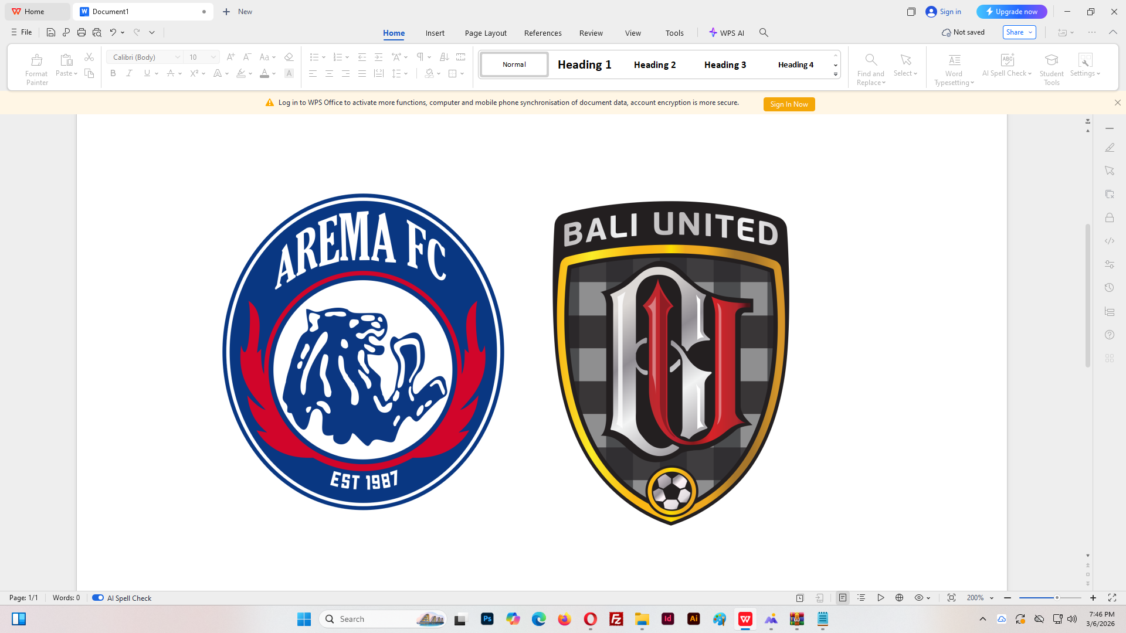This screenshot has width=1126, height=633.
Task: Click the ribbon search magnifier icon
Action: click(x=764, y=33)
